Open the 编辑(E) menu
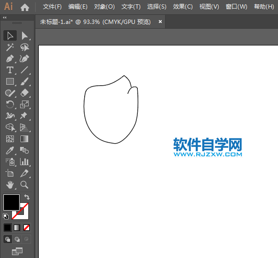Viewport: 278px width, 258px height. click(x=78, y=7)
